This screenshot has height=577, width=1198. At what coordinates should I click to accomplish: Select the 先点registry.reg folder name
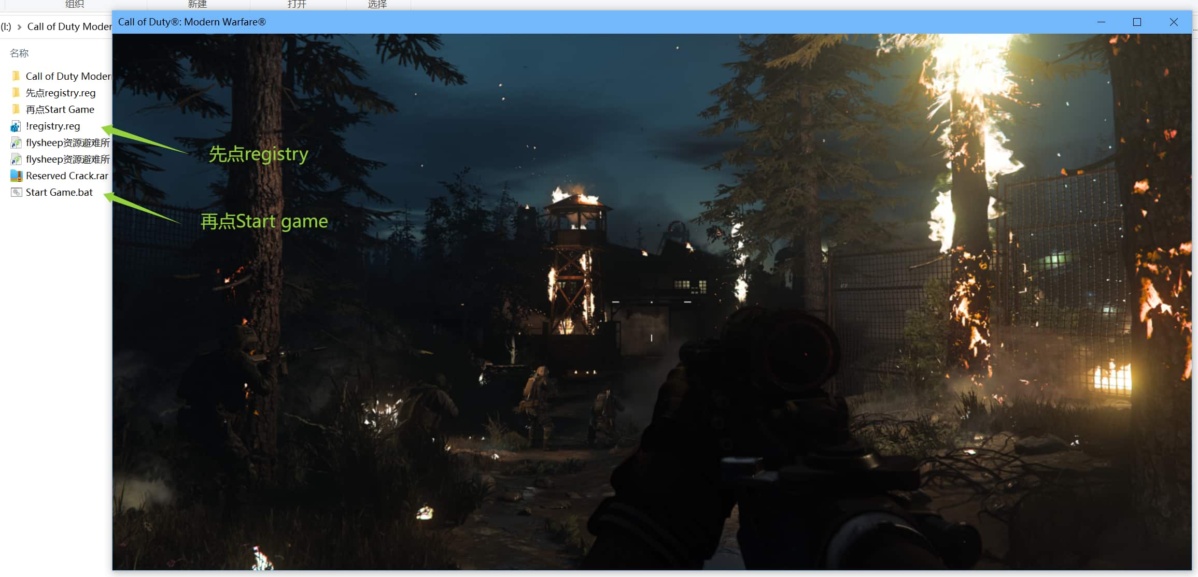point(61,93)
